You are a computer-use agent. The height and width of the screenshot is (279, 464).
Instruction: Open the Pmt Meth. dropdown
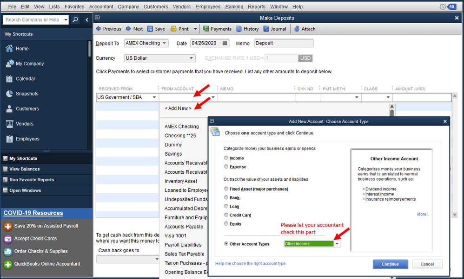pyautogui.click(x=357, y=97)
